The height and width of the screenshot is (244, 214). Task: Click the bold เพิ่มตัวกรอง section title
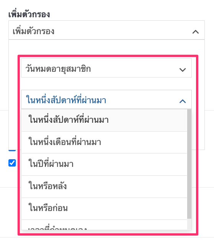coord(29,14)
